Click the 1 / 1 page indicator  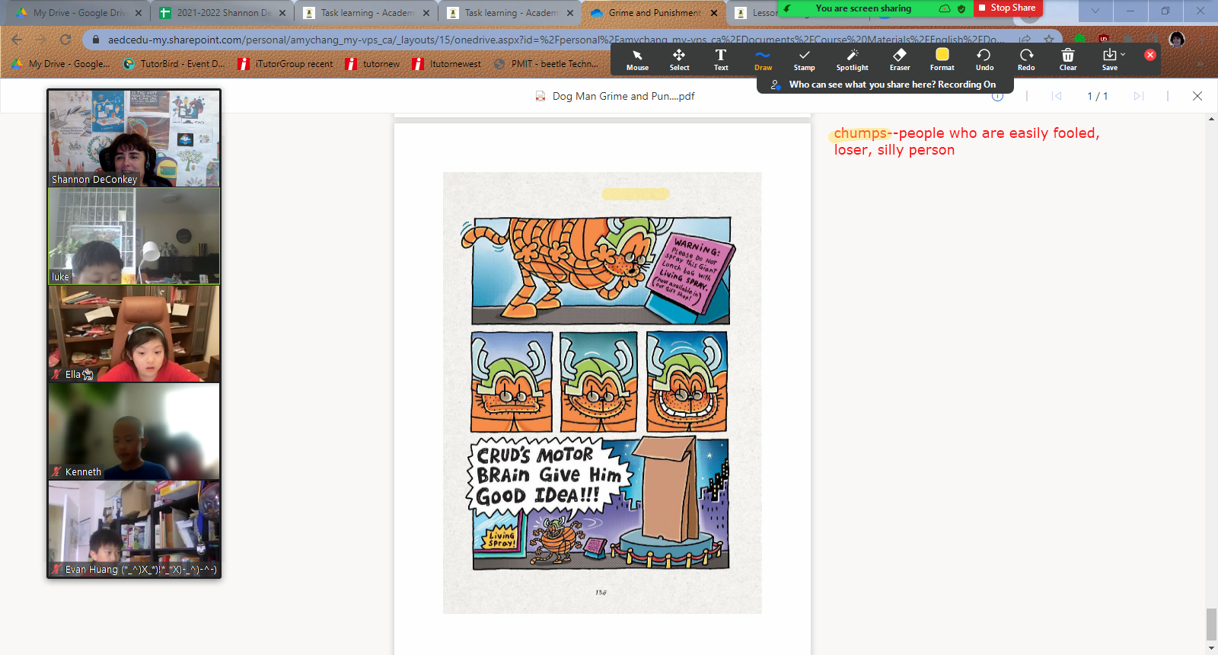(x=1098, y=96)
